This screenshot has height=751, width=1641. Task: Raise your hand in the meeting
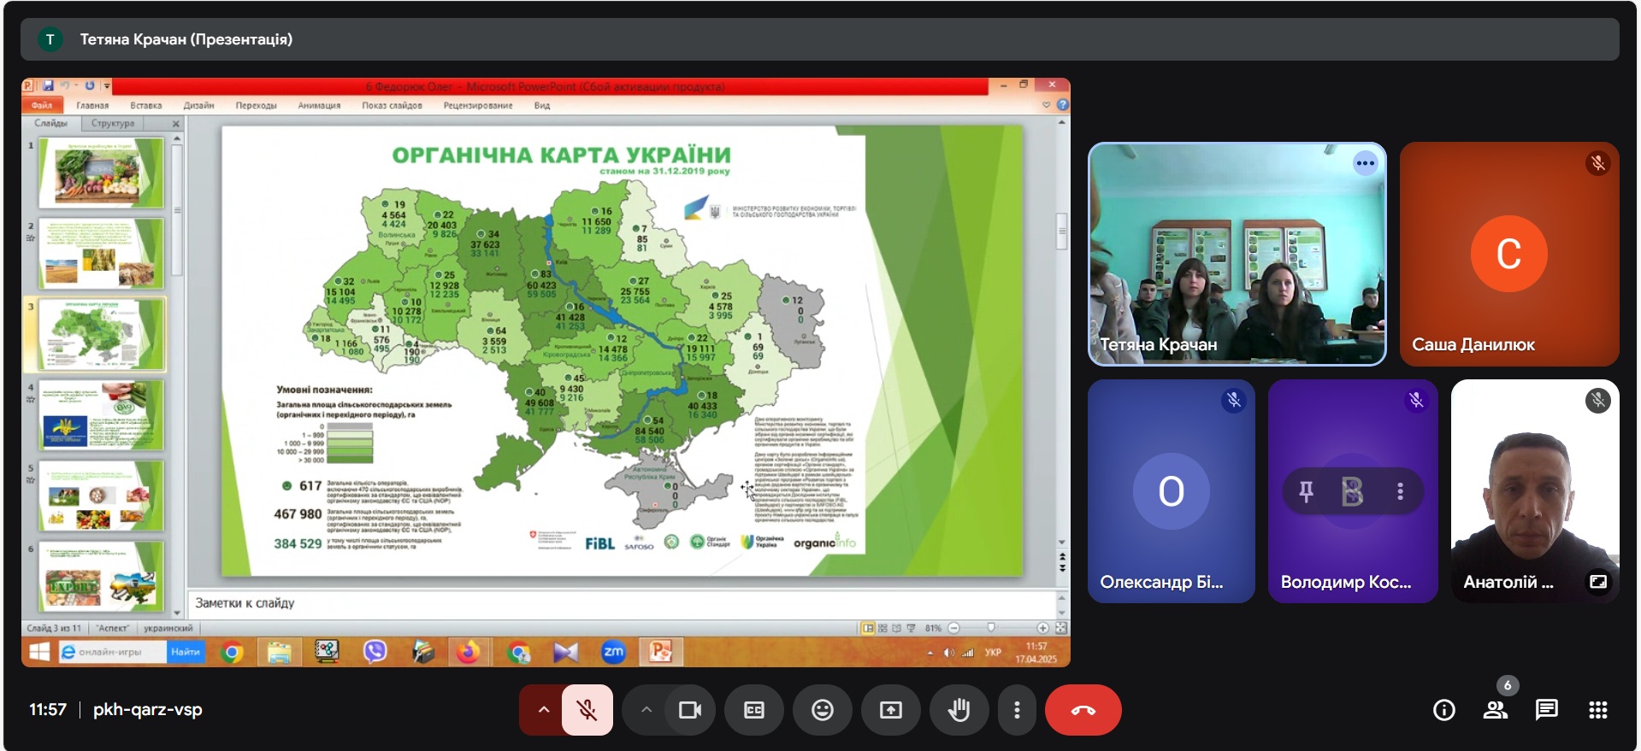[959, 710]
